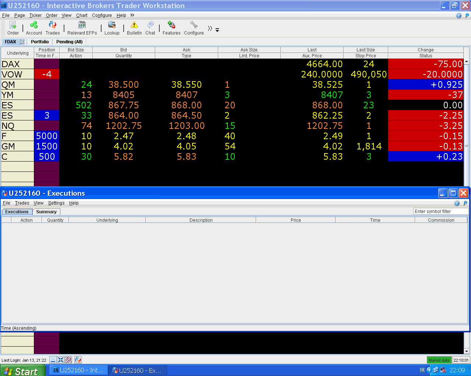The image size is (471, 376).
Task: Open the toolbar options dropdown arrow
Action: point(217,30)
